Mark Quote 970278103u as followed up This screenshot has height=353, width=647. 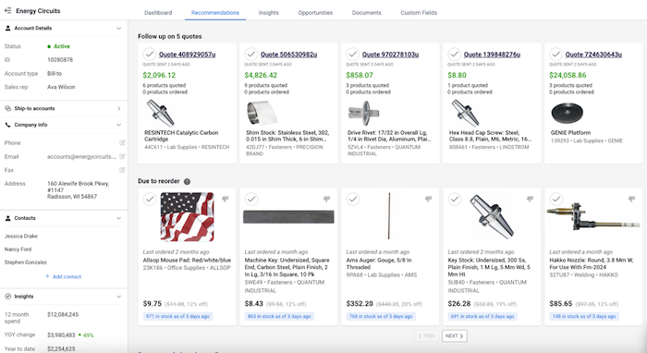pyautogui.click(x=352, y=54)
